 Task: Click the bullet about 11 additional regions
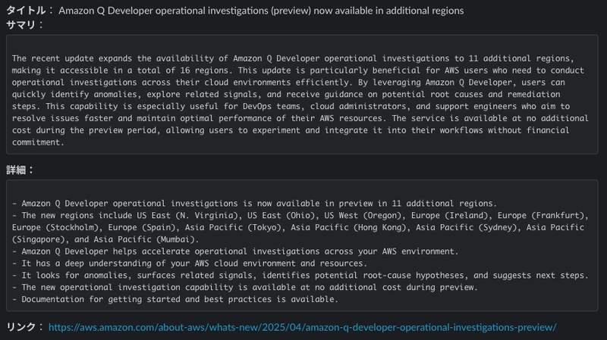[x=254, y=203]
